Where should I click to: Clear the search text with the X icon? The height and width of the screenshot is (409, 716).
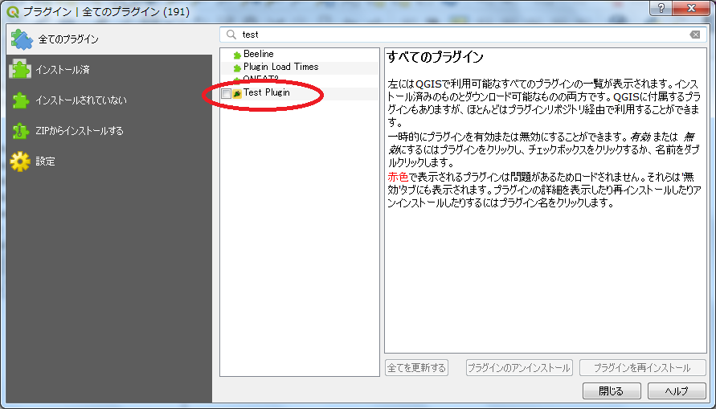(694, 35)
